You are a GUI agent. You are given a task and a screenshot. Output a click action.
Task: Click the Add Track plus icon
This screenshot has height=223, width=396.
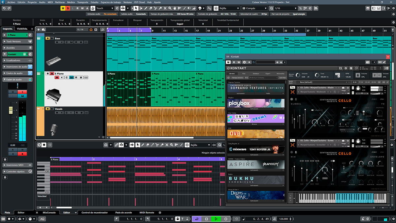39,29
